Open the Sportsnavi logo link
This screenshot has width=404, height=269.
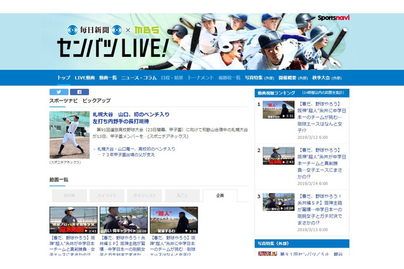[x=333, y=18]
